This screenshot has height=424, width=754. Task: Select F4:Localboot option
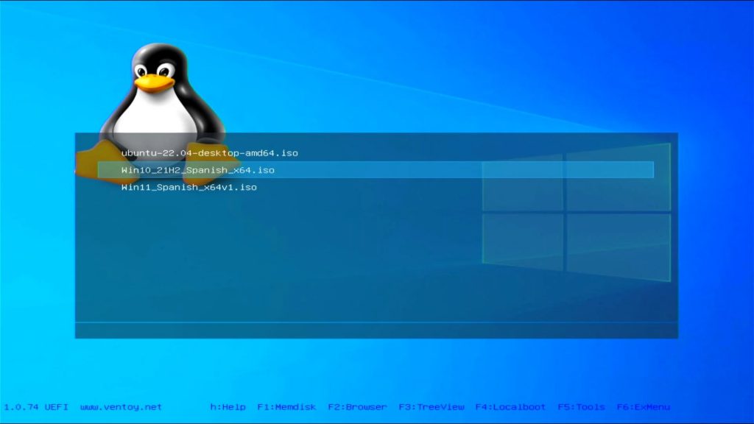coord(511,406)
